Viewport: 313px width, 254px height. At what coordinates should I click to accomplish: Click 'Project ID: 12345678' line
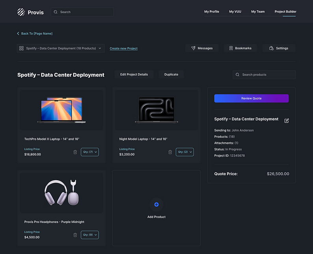[x=229, y=155]
